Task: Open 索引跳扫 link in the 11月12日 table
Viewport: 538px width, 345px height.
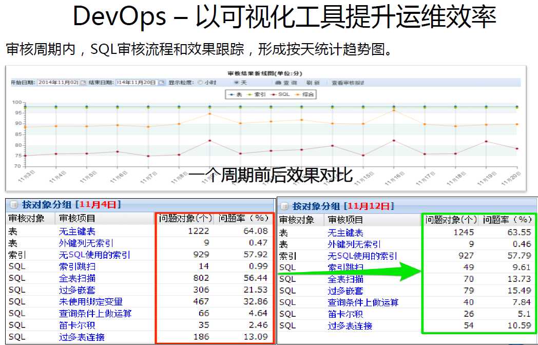Action: point(345,267)
